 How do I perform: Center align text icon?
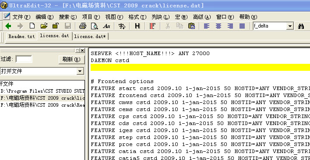click(x=218, y=26)
